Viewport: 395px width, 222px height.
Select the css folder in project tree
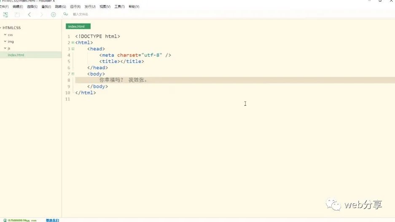click(11, 35)
